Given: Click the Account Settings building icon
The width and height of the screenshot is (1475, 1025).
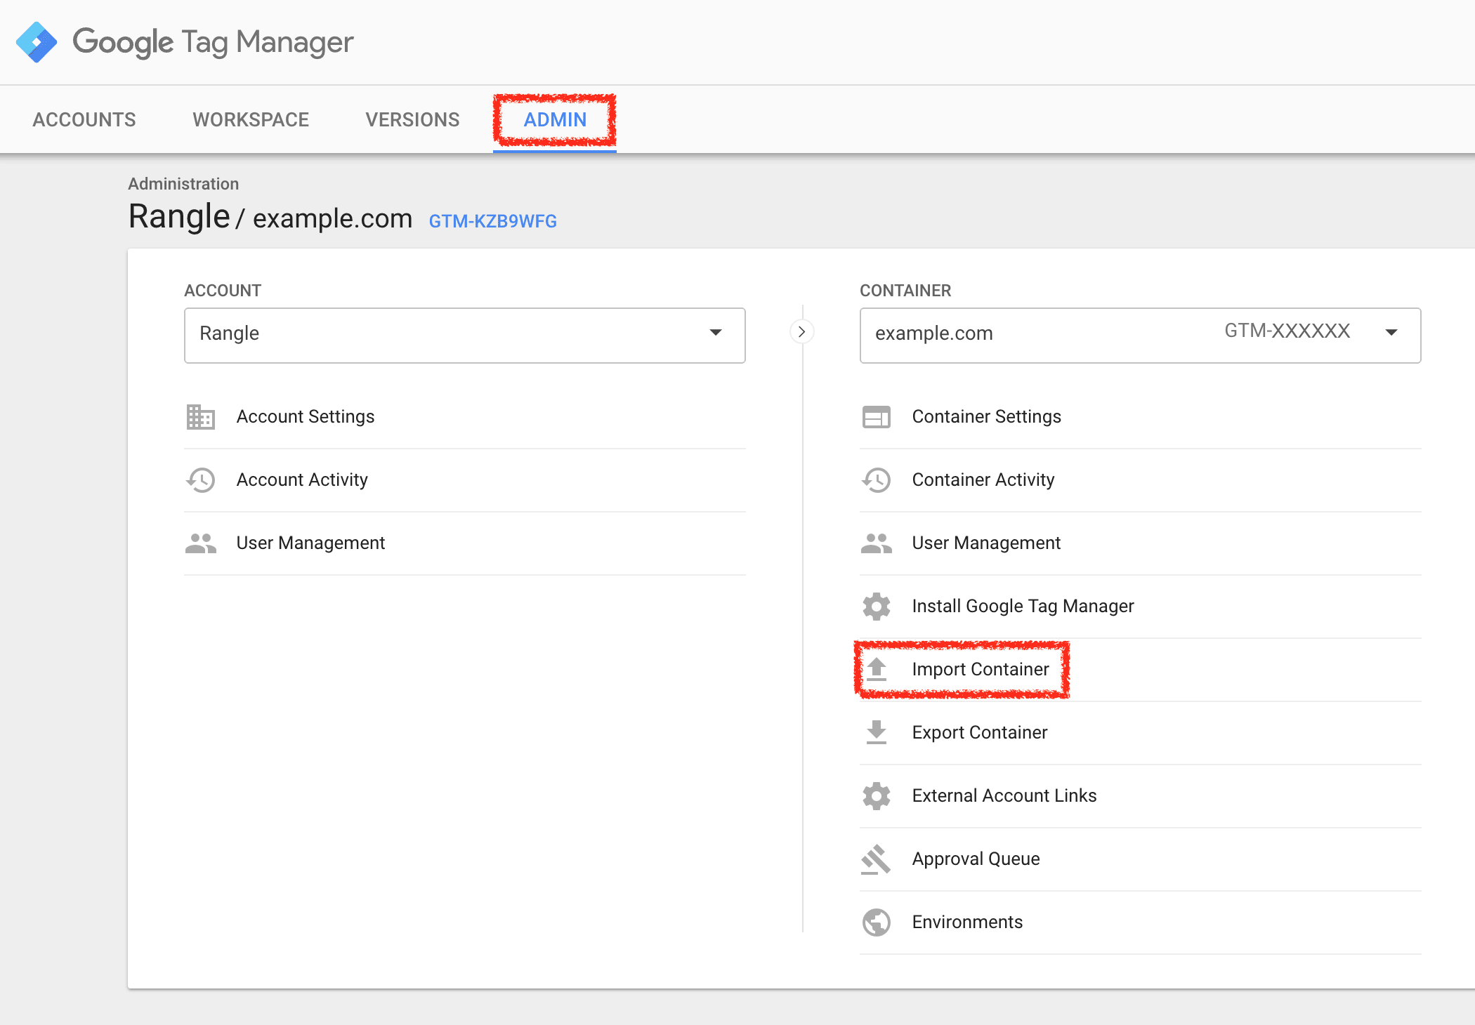Looking at the screenshot, I should [x=201, y=417].
